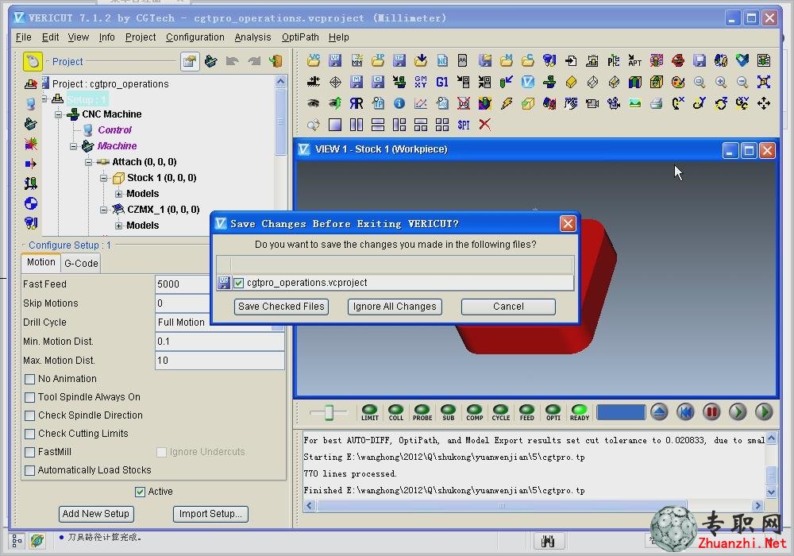Switch to the G-Code tab

(81, 264)
